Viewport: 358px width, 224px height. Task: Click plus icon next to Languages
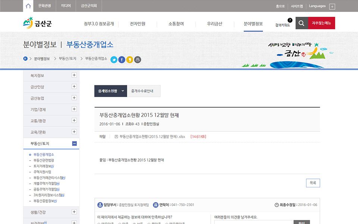[x=332, y=6]
